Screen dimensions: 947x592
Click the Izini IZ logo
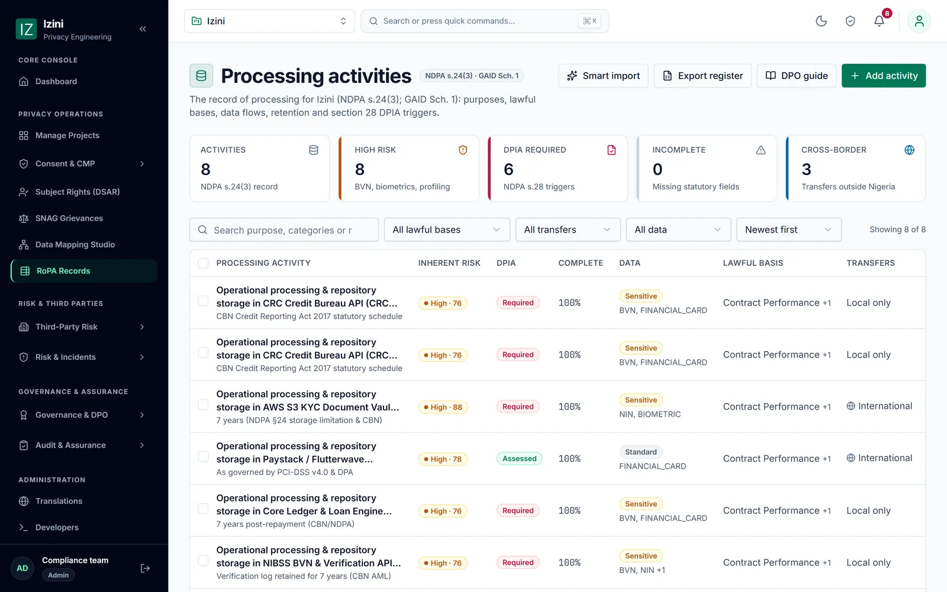26,29
